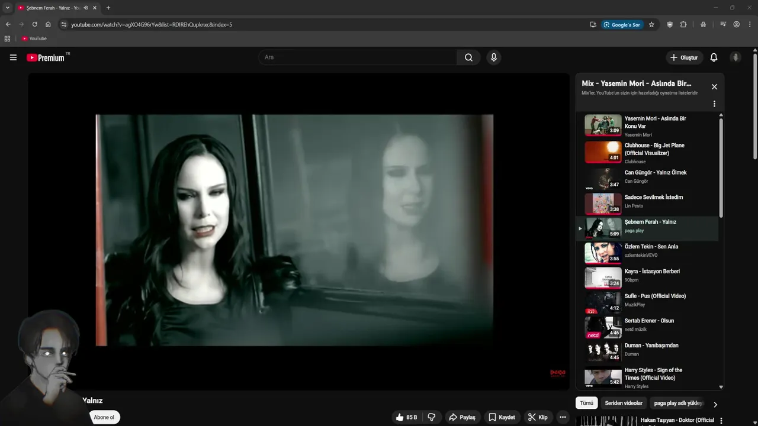This screenshot has width=758, height=426.
Task: Open the Oluştur create menu
Action: click(684, 57)
